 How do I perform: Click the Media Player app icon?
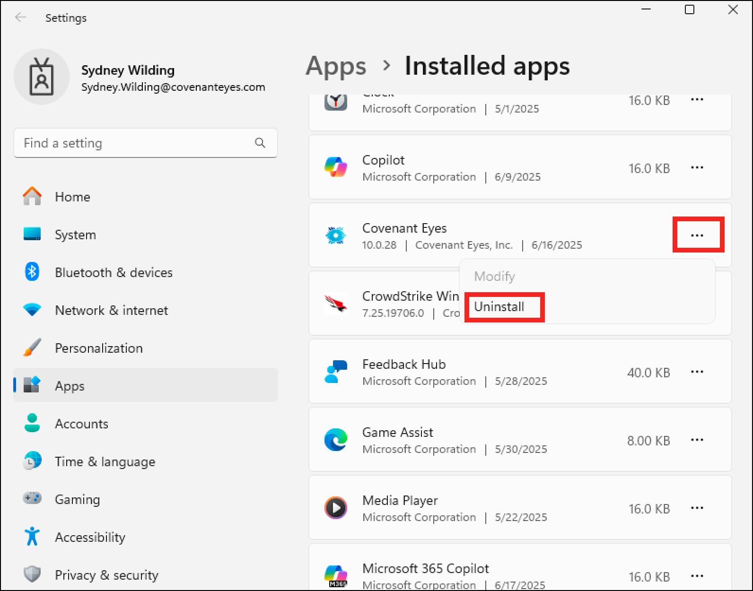pos(336,508)
